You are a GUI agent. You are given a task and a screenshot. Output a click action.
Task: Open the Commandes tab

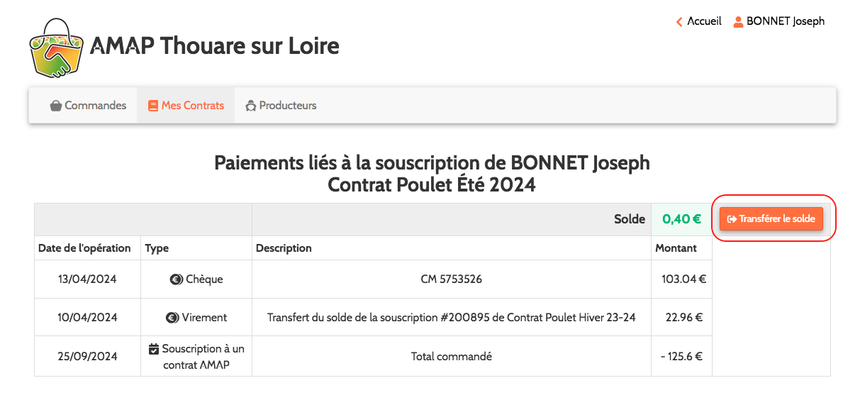click(x=88, y=106)
